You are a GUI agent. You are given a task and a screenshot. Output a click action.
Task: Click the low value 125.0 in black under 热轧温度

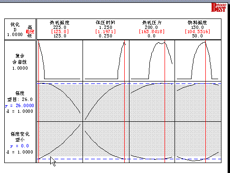[60, 36]
